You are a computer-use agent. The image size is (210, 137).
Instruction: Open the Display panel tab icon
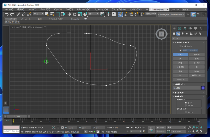196,28
